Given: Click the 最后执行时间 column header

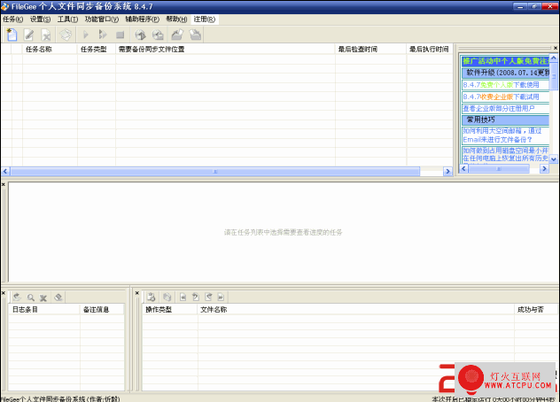Looking at the screenshot, I should pyautogui.click(x=430, y=50).
